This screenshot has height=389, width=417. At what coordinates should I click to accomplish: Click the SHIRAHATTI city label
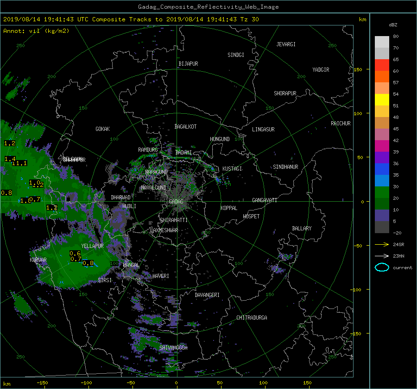point(174,220)
